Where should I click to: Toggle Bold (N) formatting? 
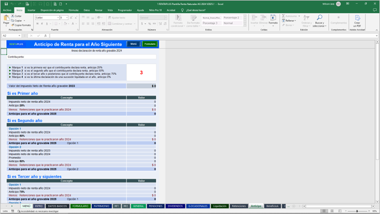(37, 24)
